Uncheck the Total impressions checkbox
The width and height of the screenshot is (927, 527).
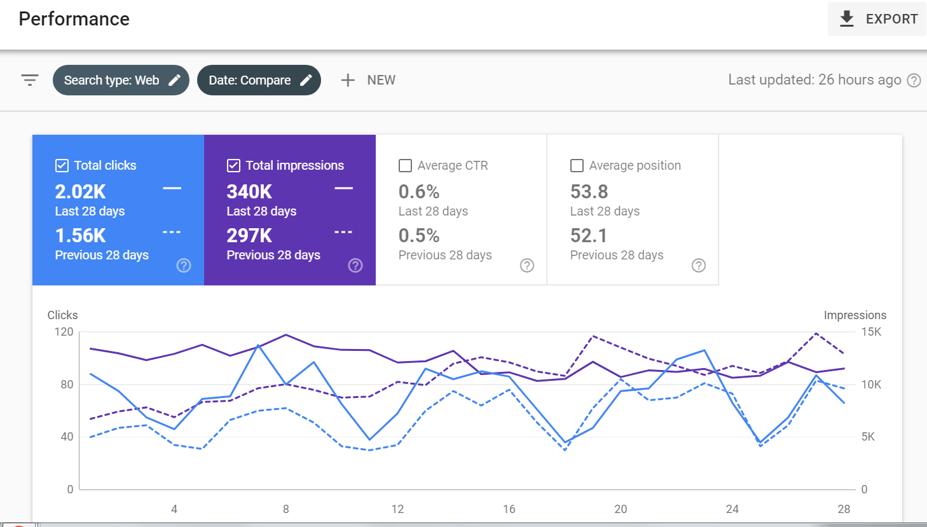pyautogui.click(x=233, y=165)
